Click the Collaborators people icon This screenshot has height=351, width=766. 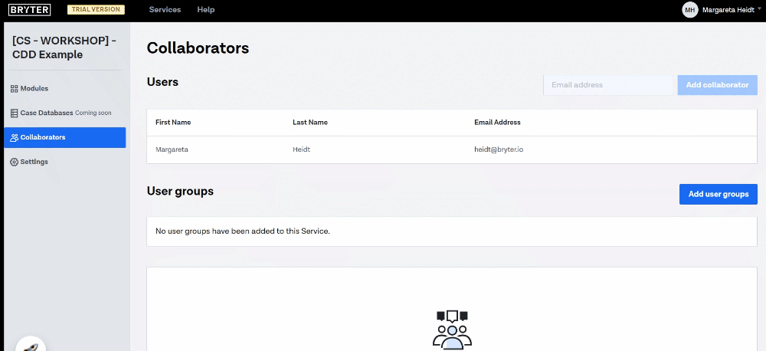14,137
